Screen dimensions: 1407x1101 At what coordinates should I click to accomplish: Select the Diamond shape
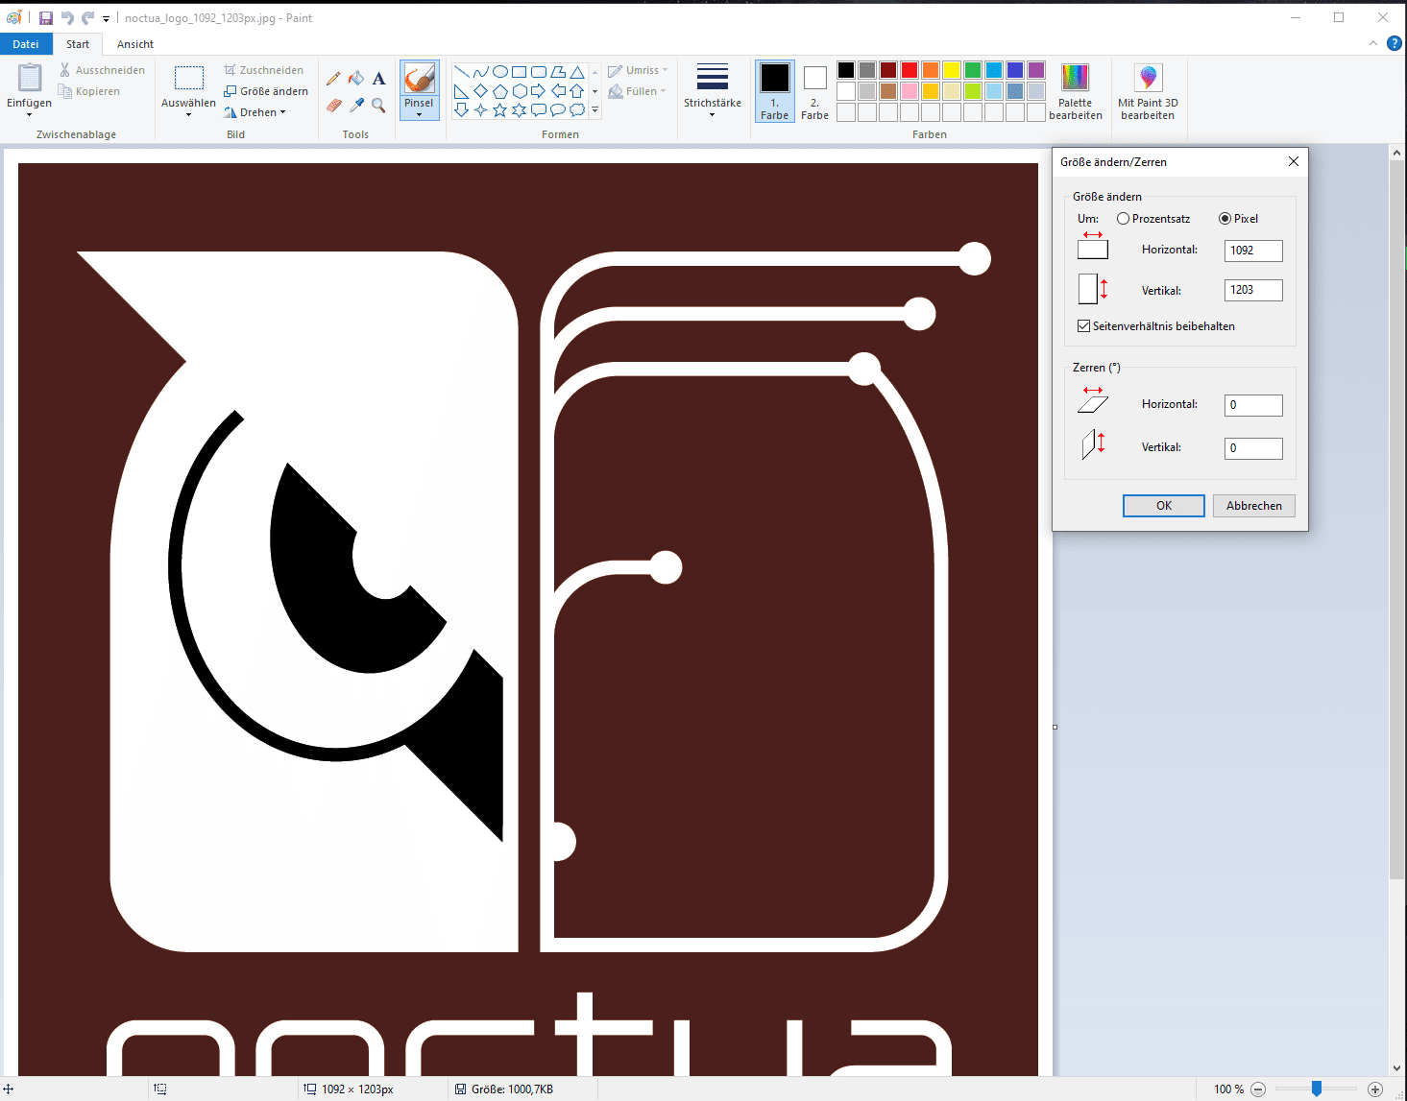(x=480, y=91)
